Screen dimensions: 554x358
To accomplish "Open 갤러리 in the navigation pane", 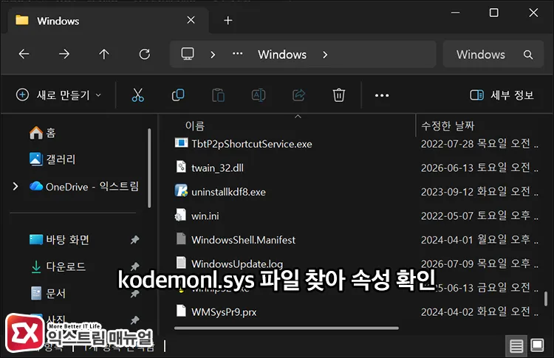I will tap(52, 159).
